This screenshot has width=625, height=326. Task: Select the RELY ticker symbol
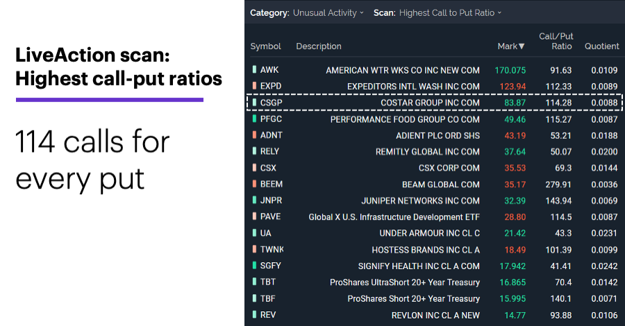pos(269,152)
